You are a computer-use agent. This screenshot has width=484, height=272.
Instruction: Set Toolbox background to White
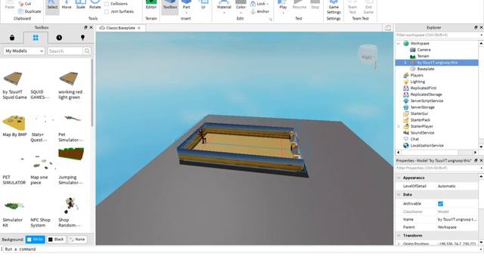click(36, 240)
